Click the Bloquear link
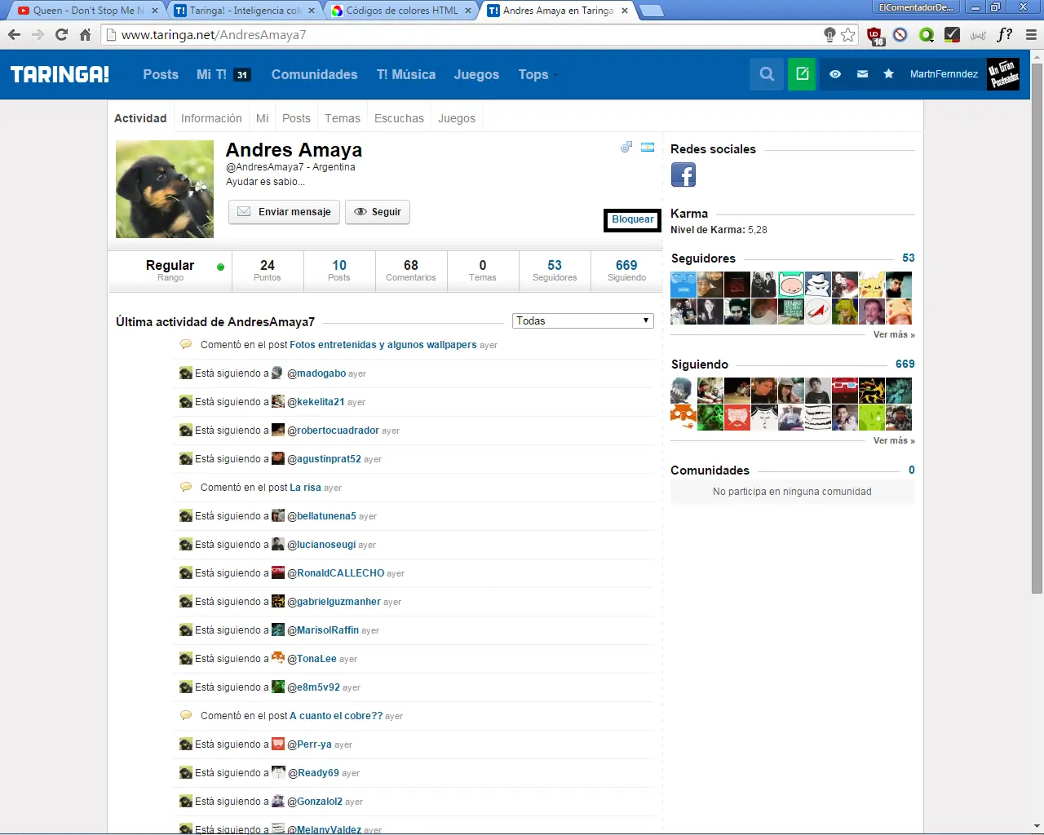Image resolution: width=1044 pixels, height=835 pixels. tap(633, 219)
